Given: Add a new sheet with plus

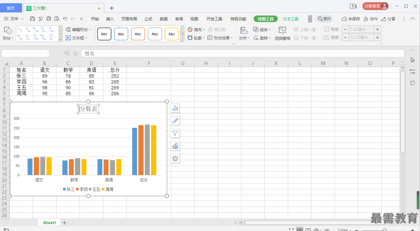Looking at the screenshot, I should (x=64, y=223).
